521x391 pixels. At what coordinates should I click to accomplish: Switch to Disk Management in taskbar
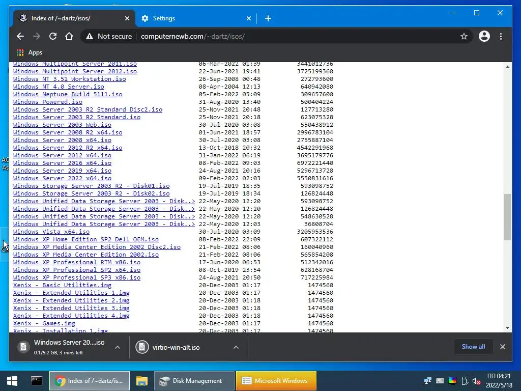point(194,381)
